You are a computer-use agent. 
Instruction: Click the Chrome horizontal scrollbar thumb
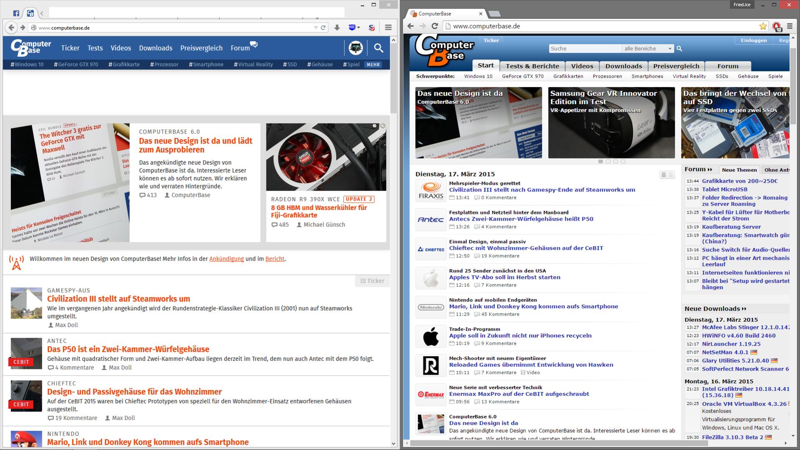559,443
